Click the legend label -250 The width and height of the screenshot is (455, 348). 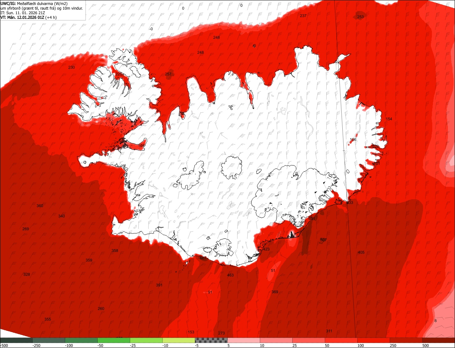tap(36, 346)
